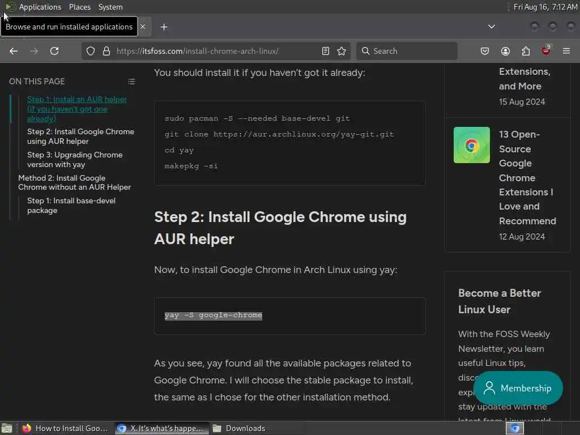The width and height of the screenshot is (580, 435).
Task: Click the workspace switcher Chrome indicator
Action: 515,428
